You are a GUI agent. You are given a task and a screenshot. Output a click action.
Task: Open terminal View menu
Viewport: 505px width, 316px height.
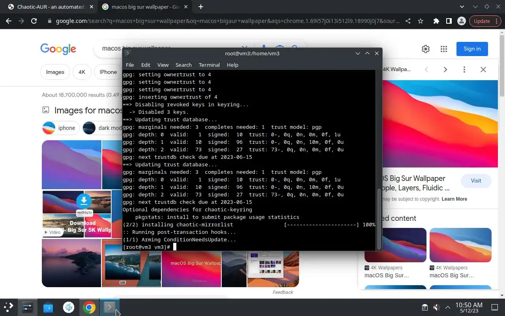[163, 65]
